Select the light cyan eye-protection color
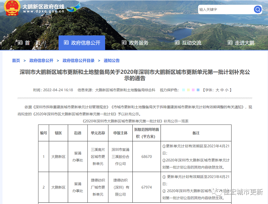Screen dimensions: 268x204 coord(183,90)
